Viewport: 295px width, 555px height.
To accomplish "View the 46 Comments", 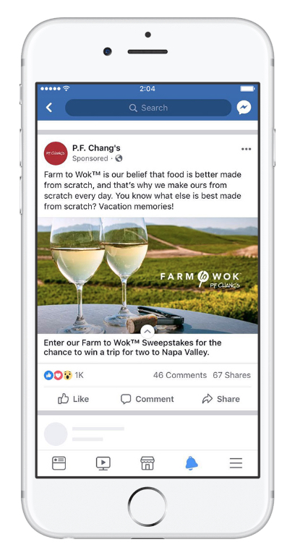I will tap(180, 375).
